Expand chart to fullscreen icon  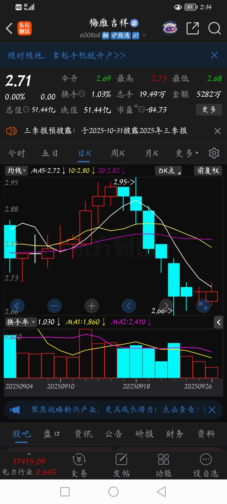[x=203, y=306]
